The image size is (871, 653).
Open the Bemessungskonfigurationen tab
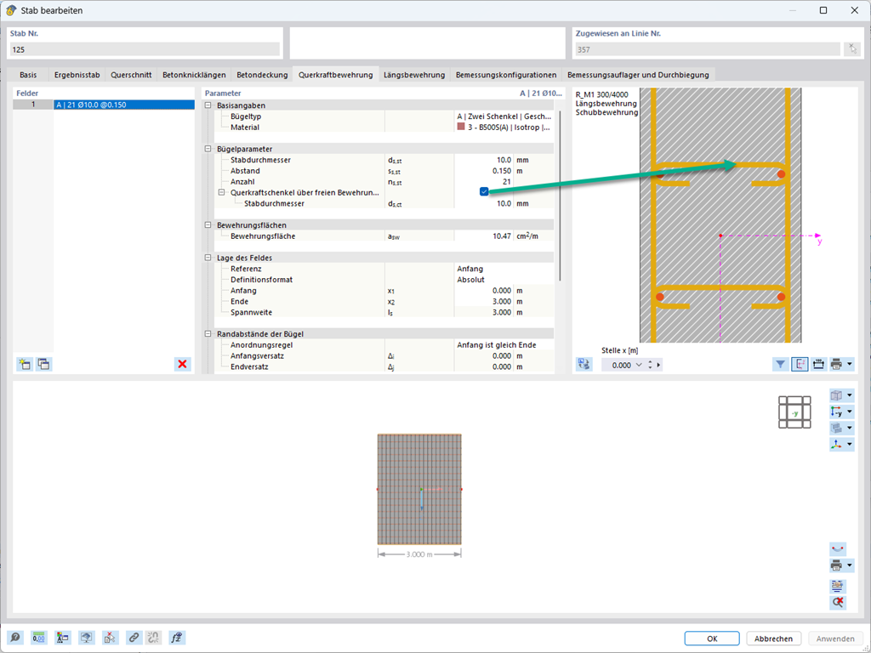click(506, 75)
